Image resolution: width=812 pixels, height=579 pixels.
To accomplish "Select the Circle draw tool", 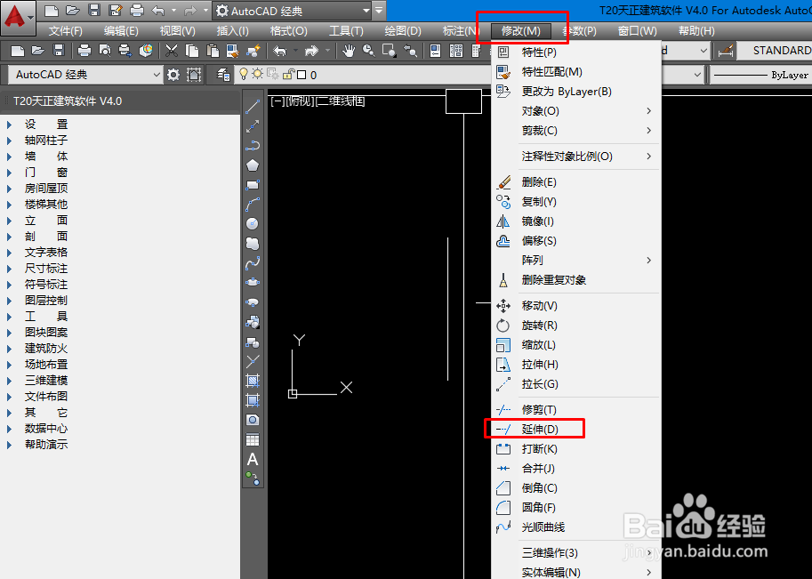I will point(253,224).
